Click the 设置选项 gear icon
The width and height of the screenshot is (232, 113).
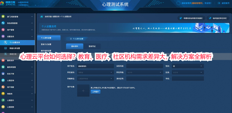click(3, 36)
